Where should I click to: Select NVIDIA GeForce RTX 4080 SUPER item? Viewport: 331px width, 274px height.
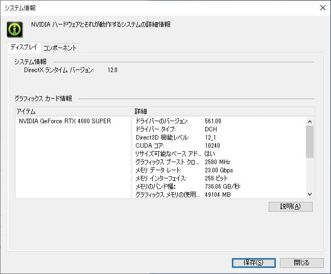tap(65, 121)
